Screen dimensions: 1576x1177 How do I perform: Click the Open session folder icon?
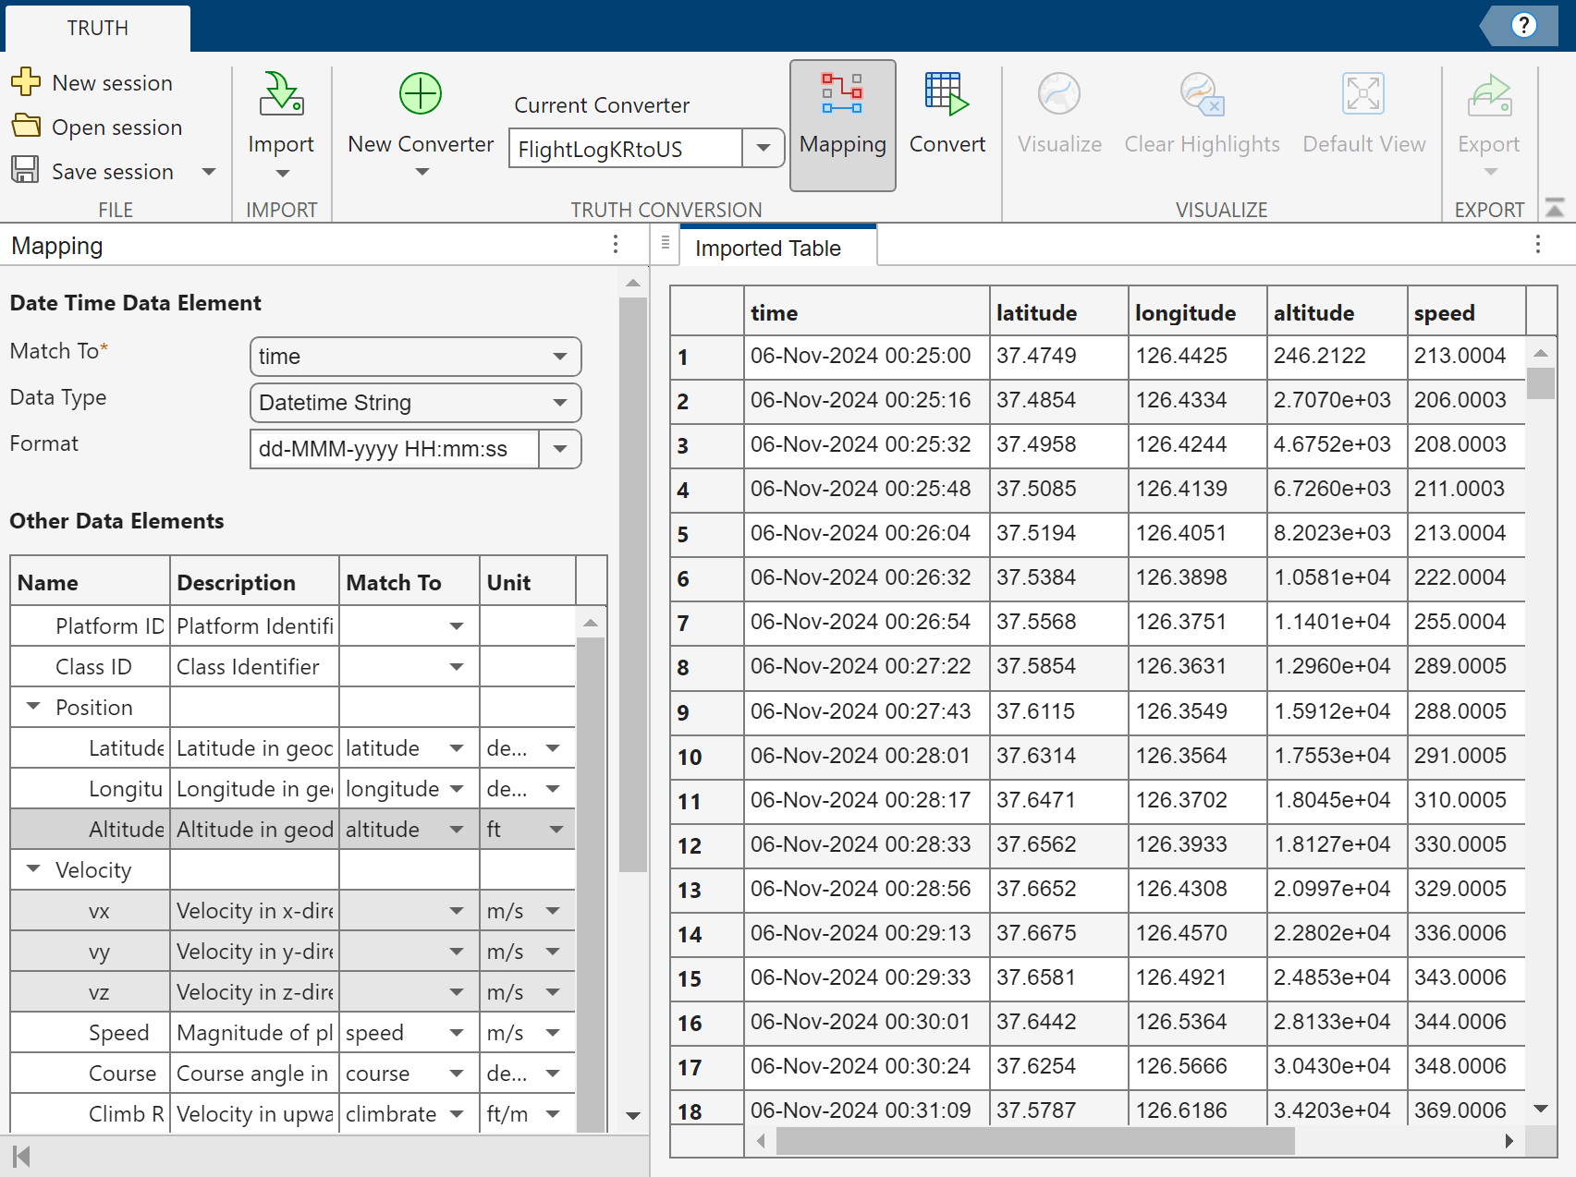(x=26, y=127)
